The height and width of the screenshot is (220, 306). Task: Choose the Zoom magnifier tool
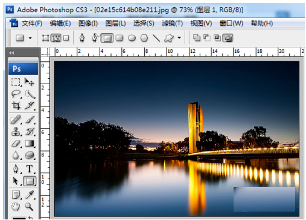[x=29, y=206]
